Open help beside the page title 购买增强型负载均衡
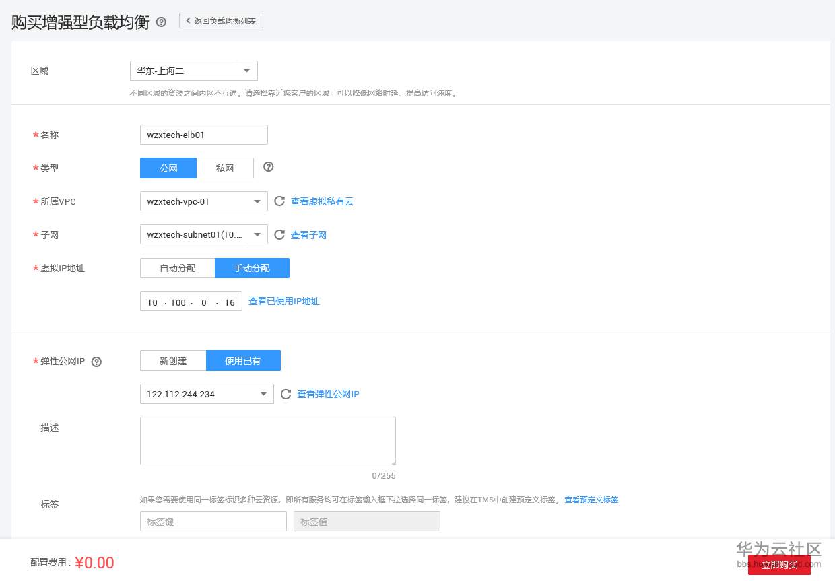 tap(161, 21)
